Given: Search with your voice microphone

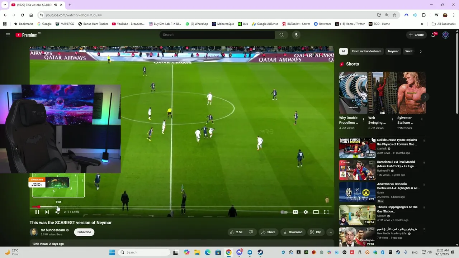Looking at the screenshot, I should pyautogui.click(x=296, y=35).
